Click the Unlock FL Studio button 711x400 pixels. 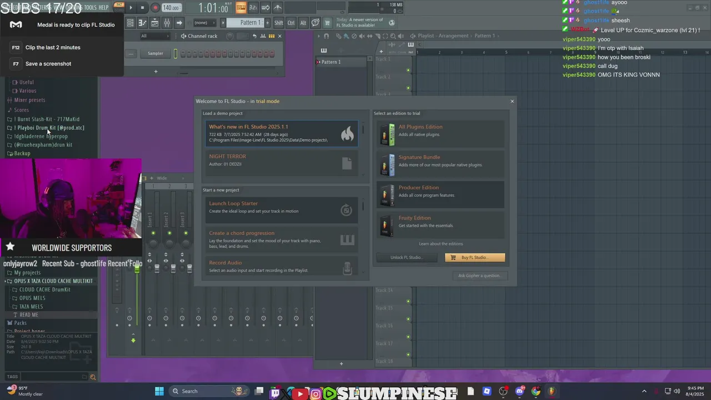[407, 258]
